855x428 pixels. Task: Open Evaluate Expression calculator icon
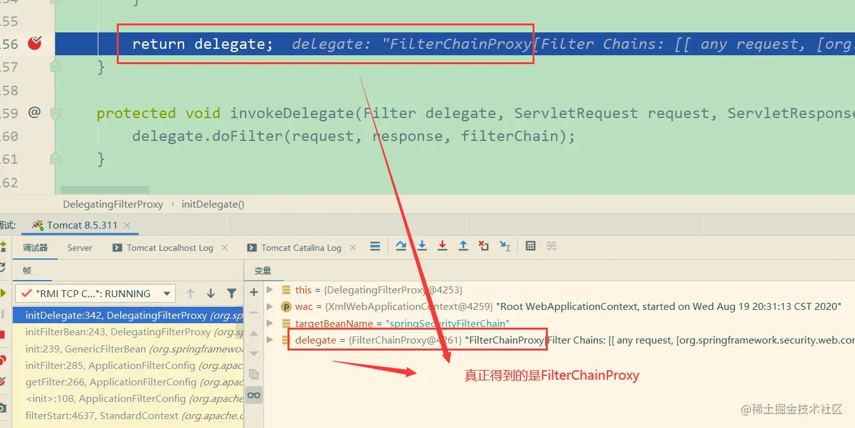point(531,246)
